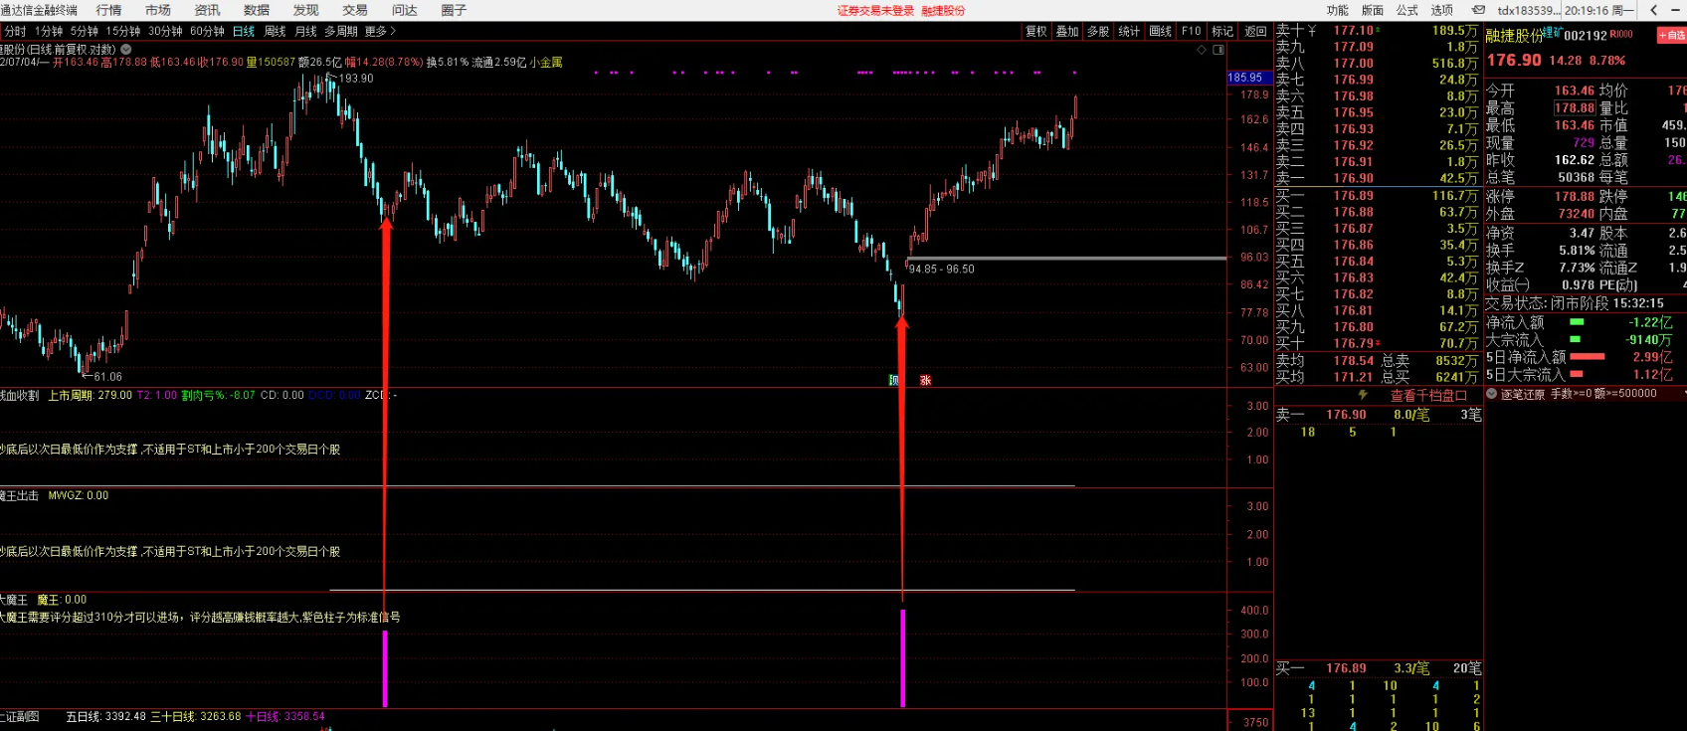1687x731 pixels.
Task: Click the 185.95 price label on axis
Action: (x=1244, y=78)
